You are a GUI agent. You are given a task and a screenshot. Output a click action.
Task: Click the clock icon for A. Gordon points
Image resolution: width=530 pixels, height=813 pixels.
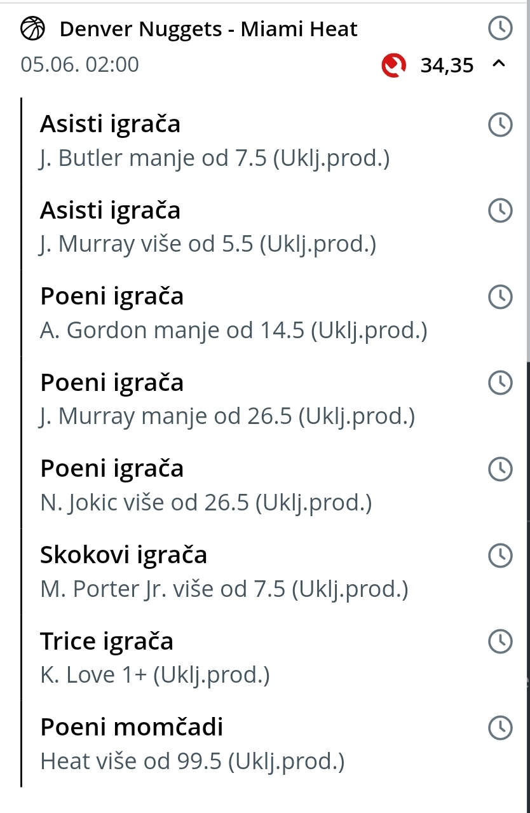500,297
